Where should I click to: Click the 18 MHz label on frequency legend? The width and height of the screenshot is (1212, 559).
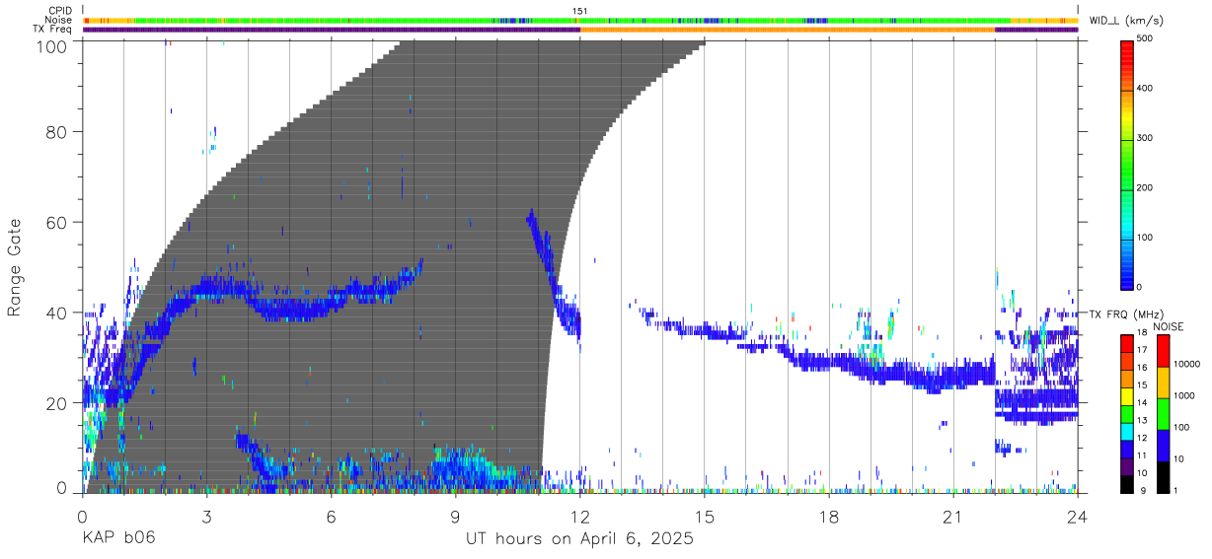tap(1142, 333)
